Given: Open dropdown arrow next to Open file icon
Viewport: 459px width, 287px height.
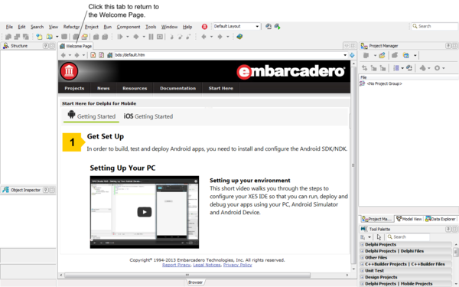Looking at the screenshot, I should (57, 37).
